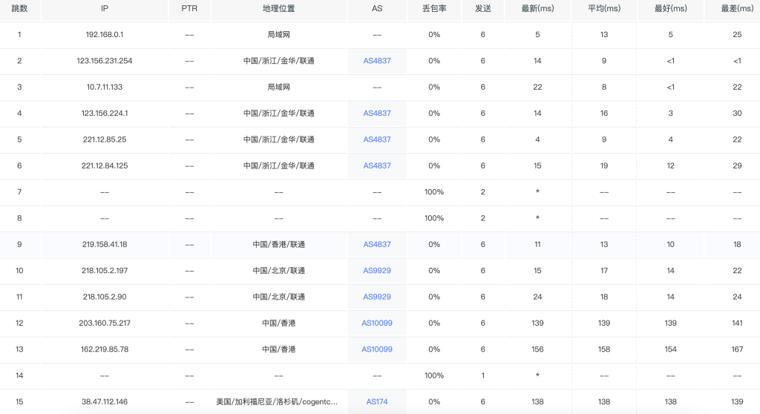Select IP address 10.7.11.133

(x=104, y=87)
